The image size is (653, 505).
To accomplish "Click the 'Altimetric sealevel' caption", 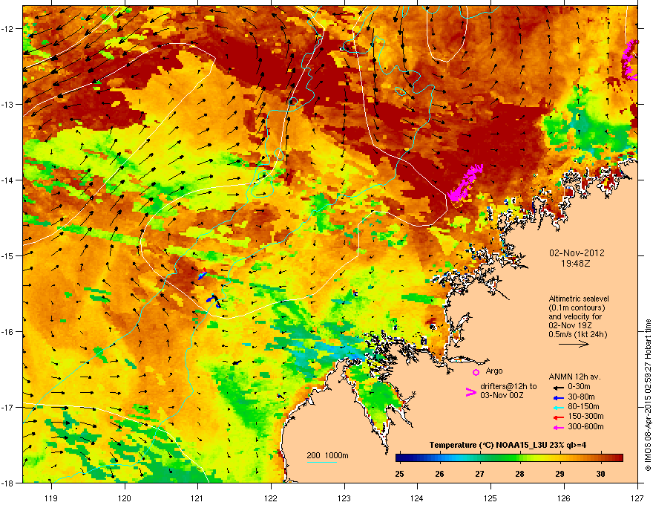I will click(579, 299).
